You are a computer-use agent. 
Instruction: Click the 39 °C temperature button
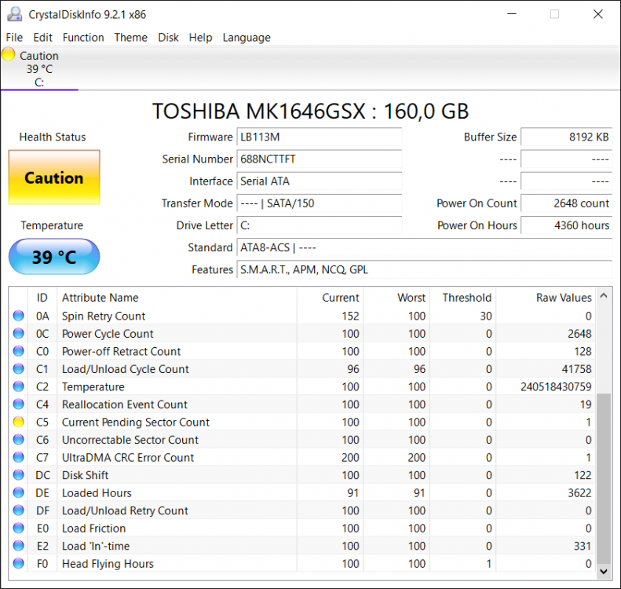pyautogui.click(x=54, y=257)
